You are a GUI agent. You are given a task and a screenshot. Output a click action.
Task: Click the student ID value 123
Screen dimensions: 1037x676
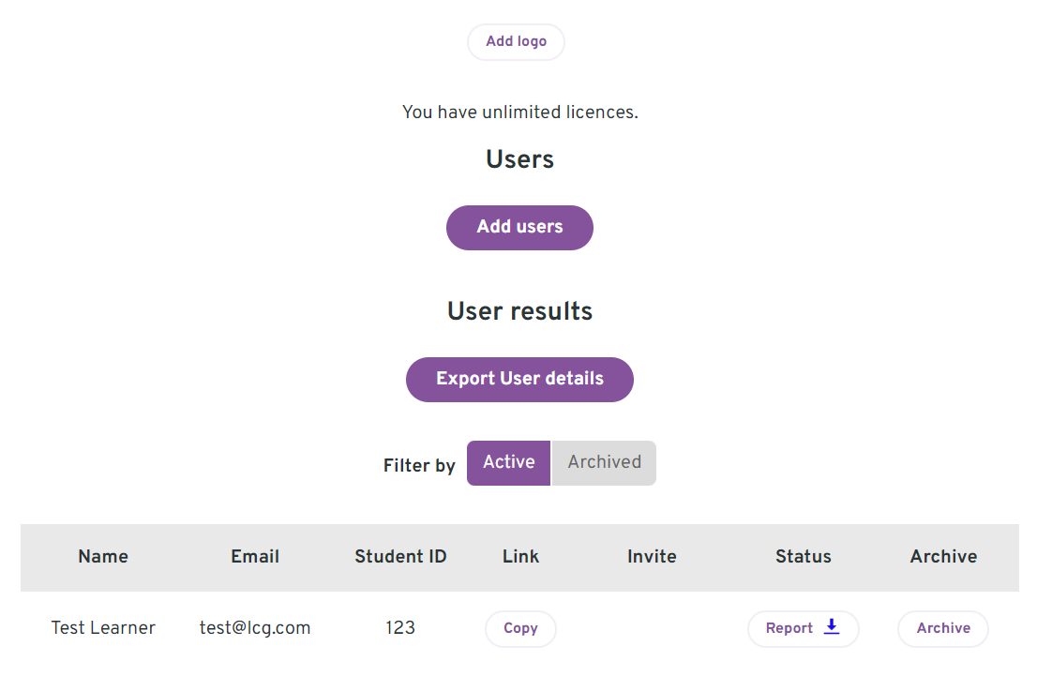click(400, 628)
